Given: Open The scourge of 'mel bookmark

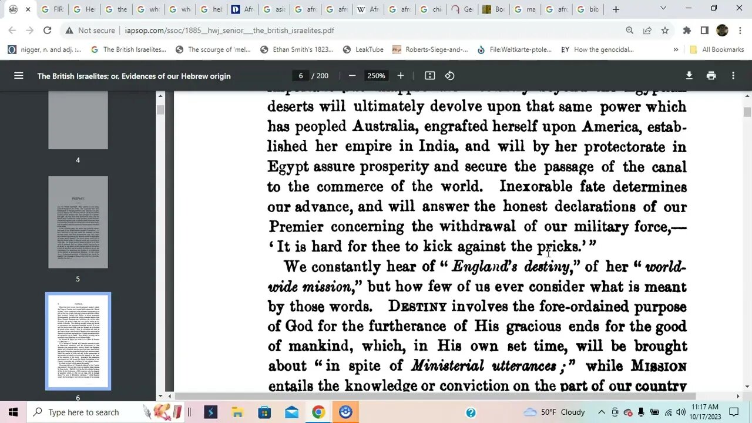Looking at the screenshot, I should point(213,49).
